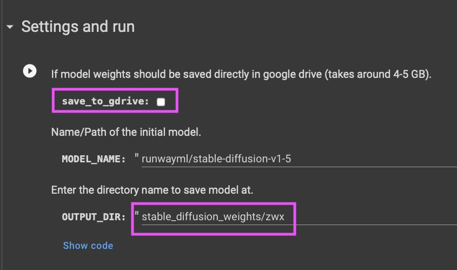Click the quote mark before runwayml value
Viewport: 457px width, 270px height.
137,156
